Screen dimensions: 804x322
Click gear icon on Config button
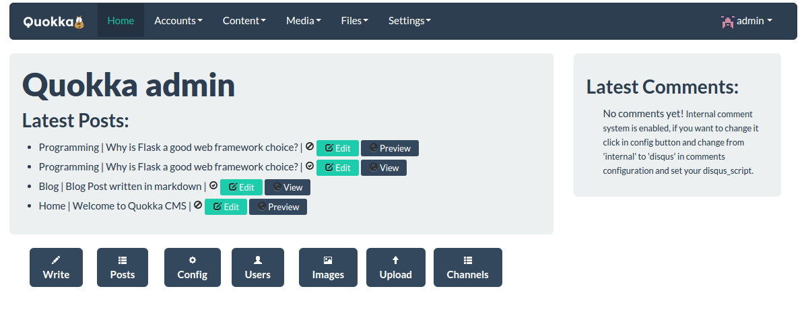(193, 260)
